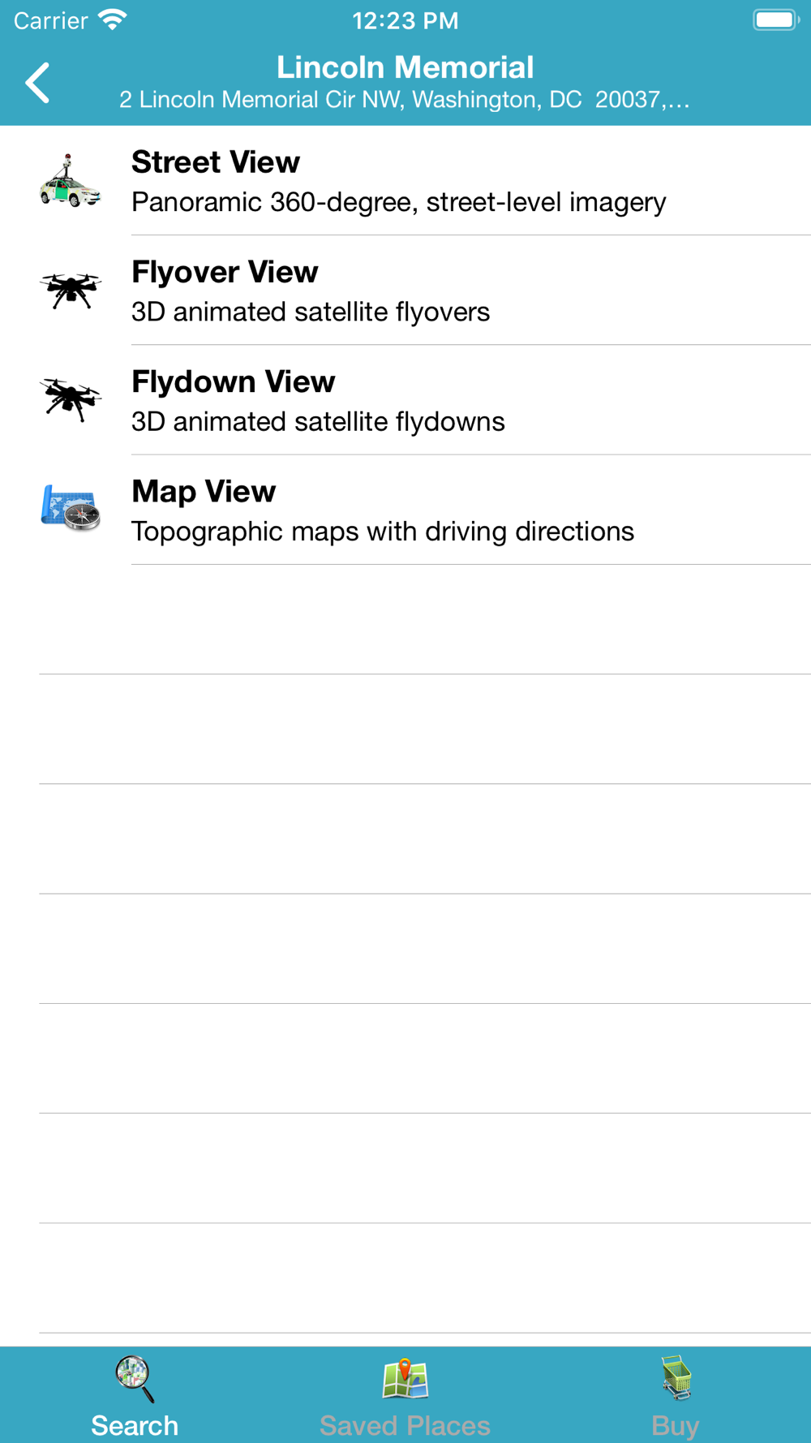Switch to the Buy tab label
Screen dimensions: 811x1443
(676, 1426)
